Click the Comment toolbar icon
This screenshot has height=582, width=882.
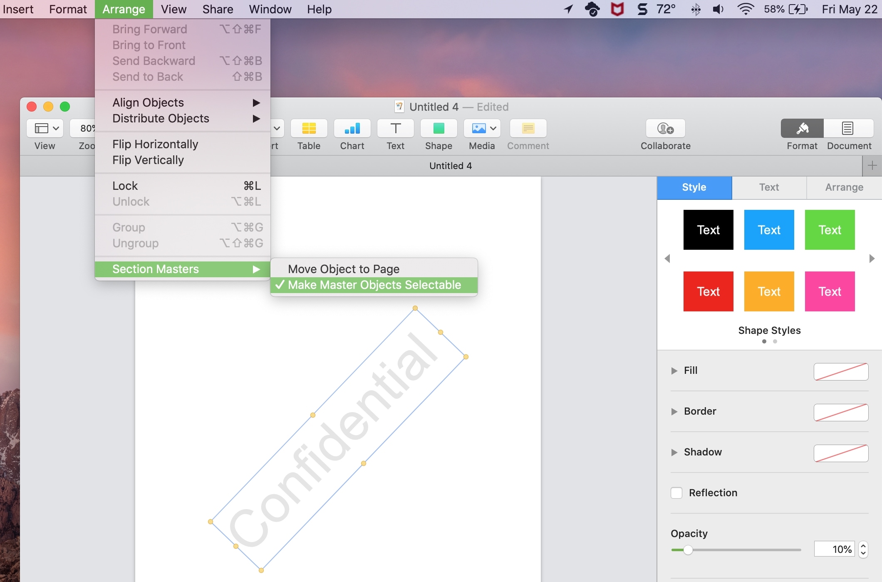[x=528, y=128]
